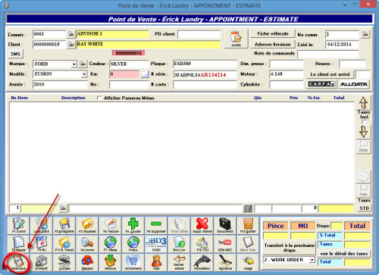The width and height of the screenshot is (379, 275).
Task: Toggle Taxes Incl. checkbox
Action: [364, 122]
